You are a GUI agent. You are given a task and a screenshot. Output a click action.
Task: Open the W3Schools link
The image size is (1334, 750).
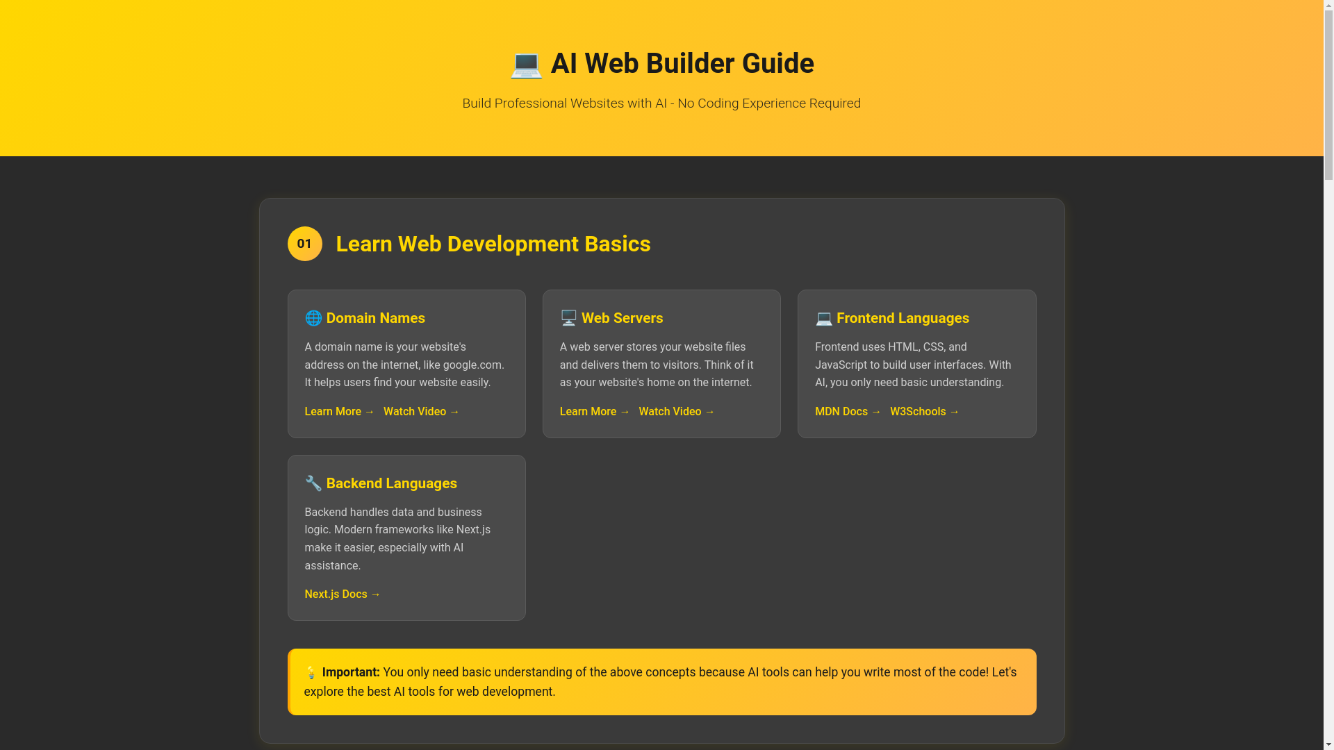[925, 412]
